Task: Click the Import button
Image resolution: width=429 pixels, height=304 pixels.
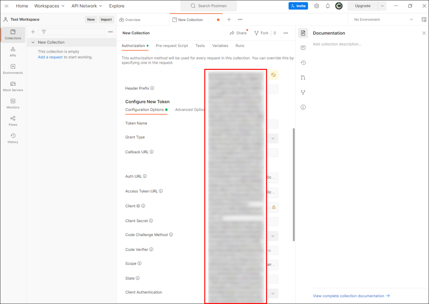Action: pos(106,20)
